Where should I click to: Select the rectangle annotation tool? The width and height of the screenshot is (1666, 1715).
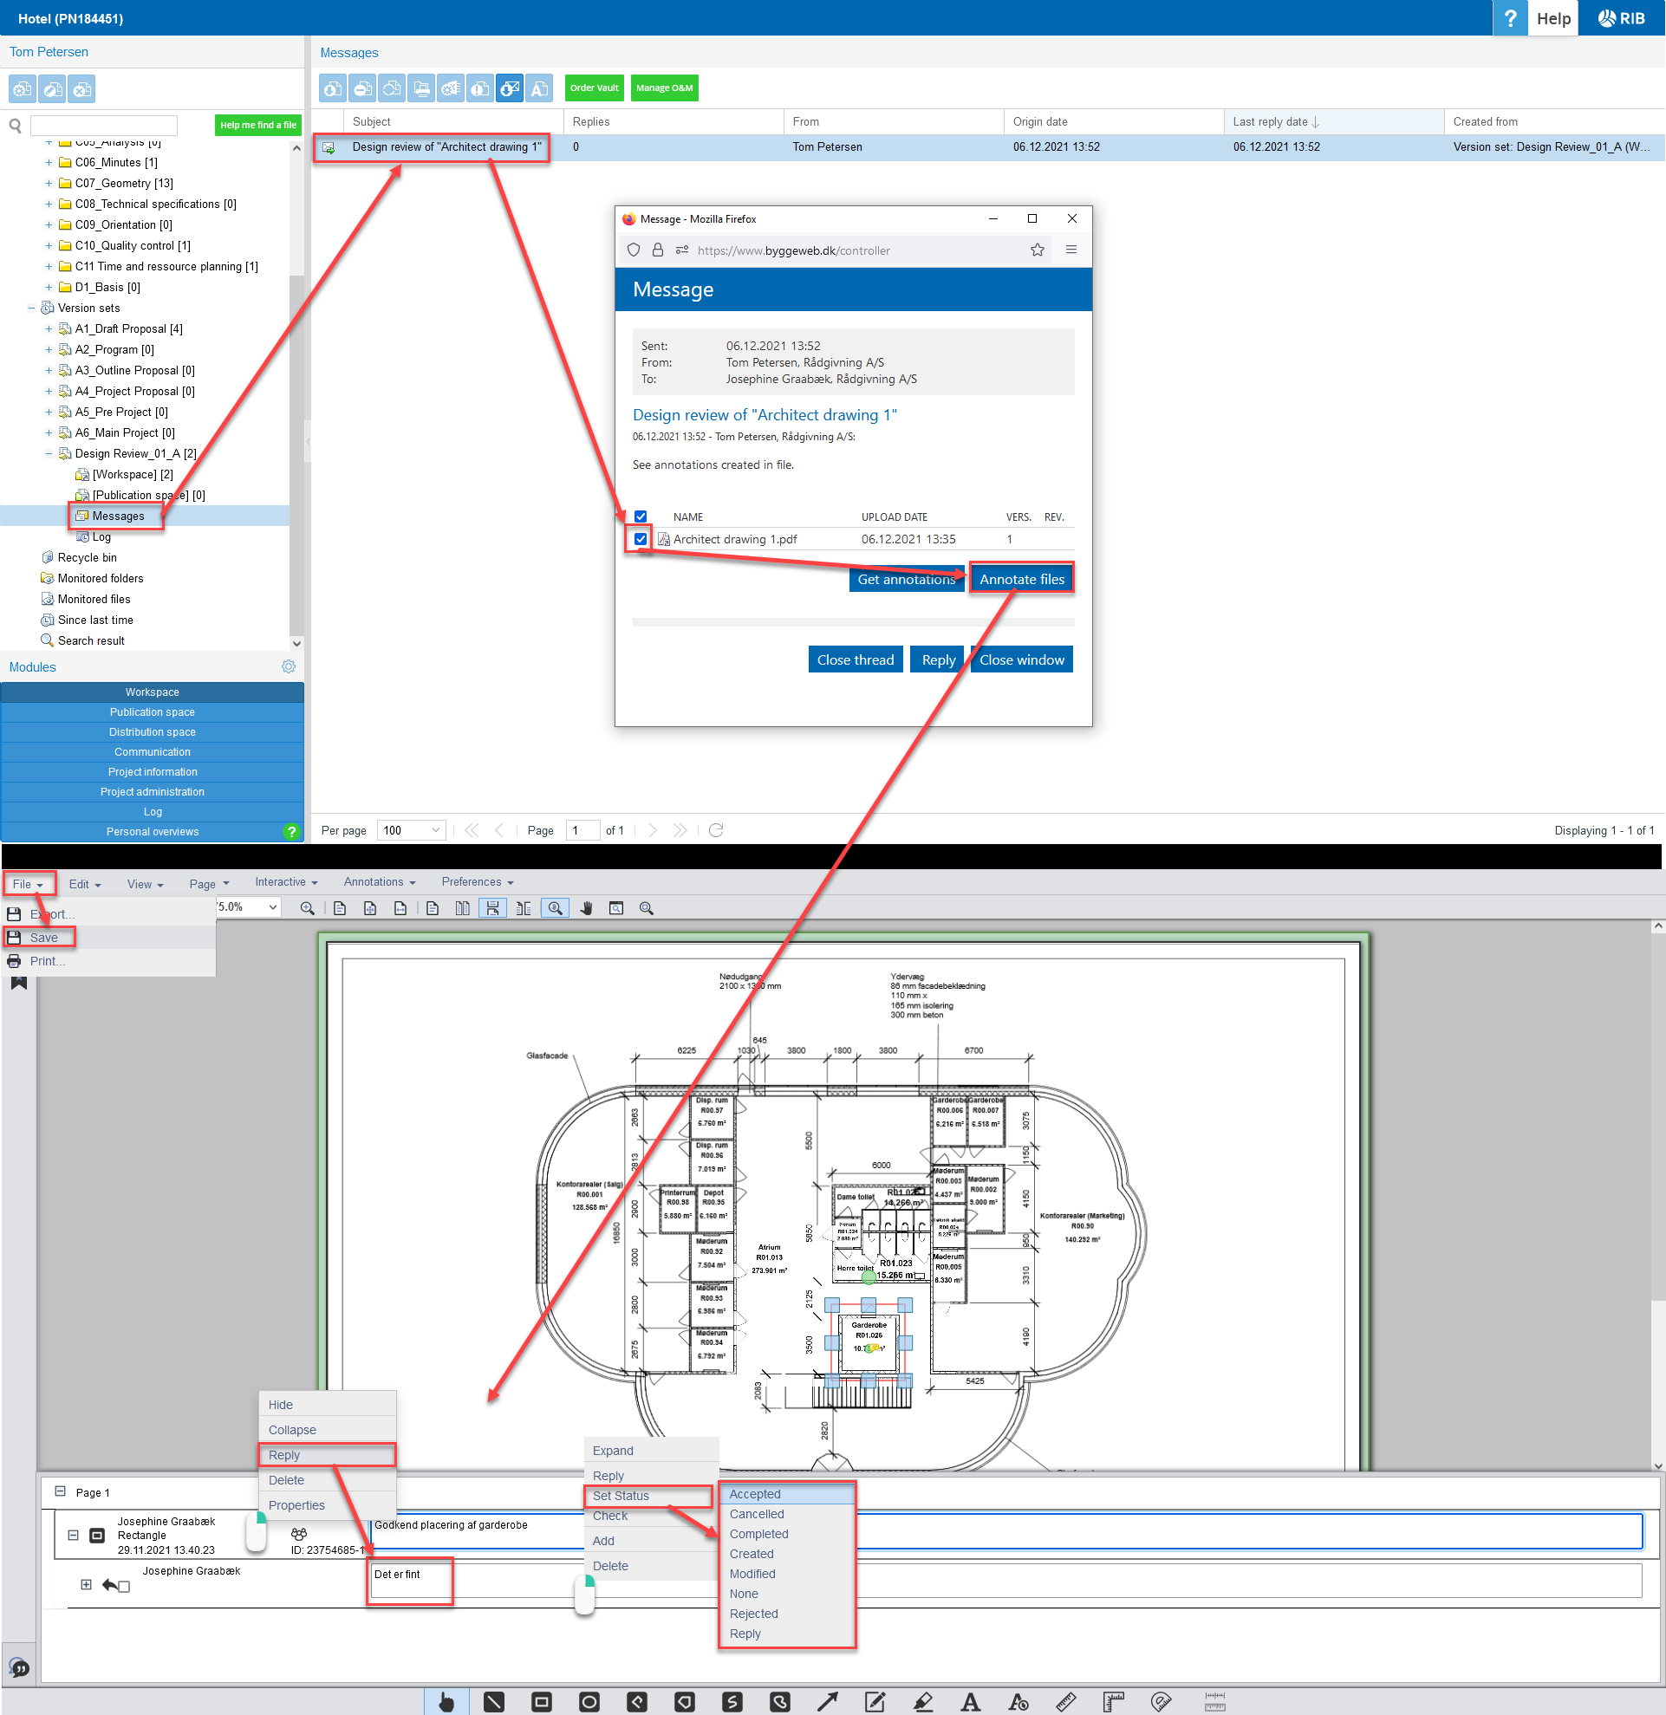pos(542,1701)
